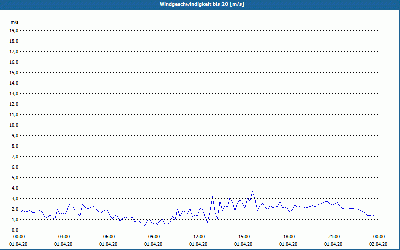The image size is (400, 250).
Task: Click the wind speed peak near 15:30
Action: coord(252,192)
